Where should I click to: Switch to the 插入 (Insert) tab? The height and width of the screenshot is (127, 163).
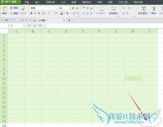click(37, 2)
